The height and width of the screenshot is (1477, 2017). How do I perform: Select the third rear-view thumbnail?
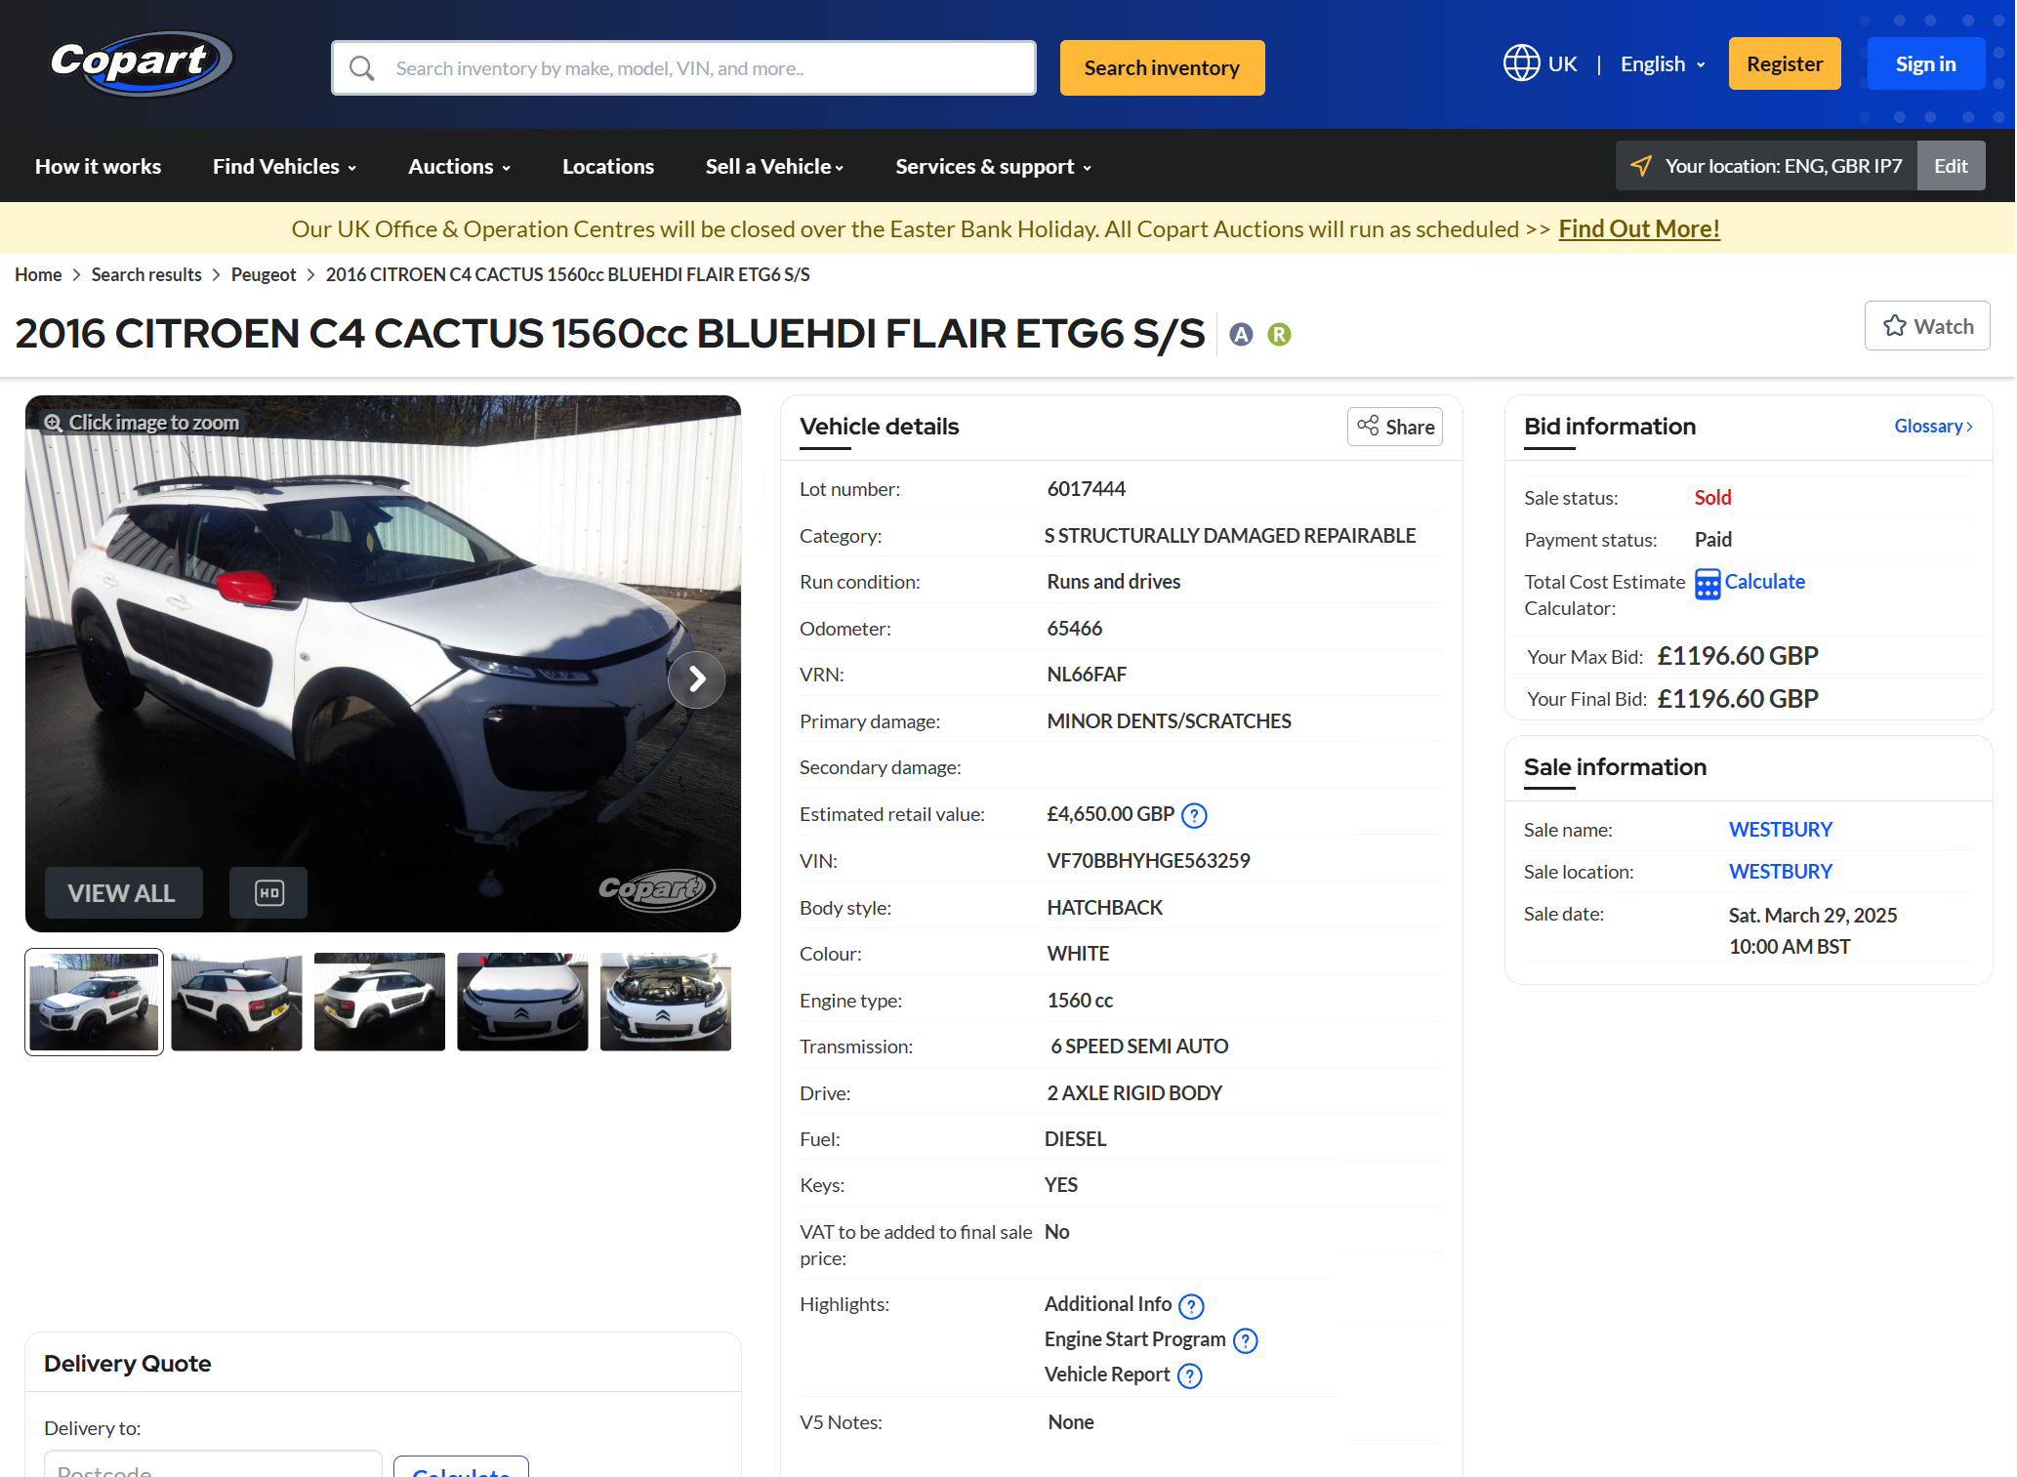[x=380, y=1002]
